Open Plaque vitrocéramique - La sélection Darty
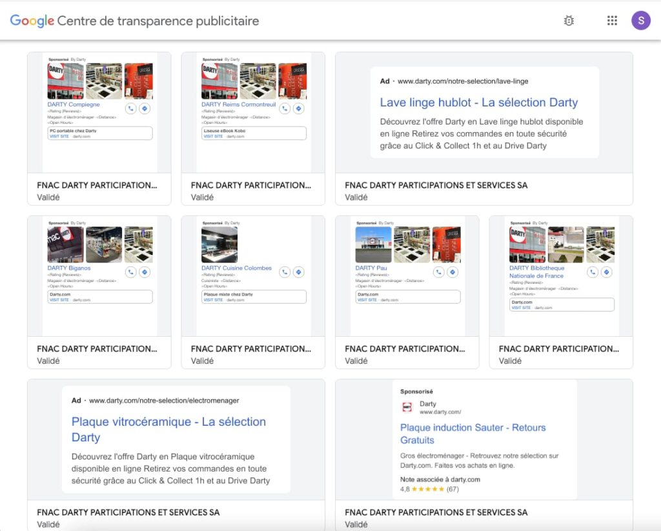661x531 pixels. (168, 430)
